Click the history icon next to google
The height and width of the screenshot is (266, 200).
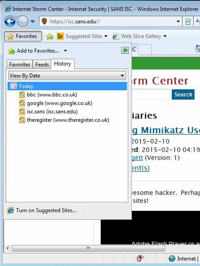tap(22, 103)
